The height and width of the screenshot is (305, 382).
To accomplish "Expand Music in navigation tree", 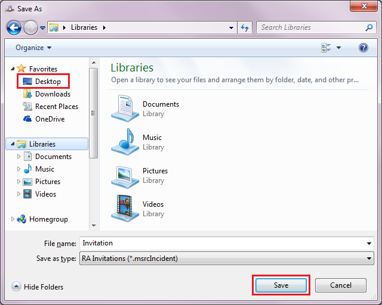I will 19,169.
